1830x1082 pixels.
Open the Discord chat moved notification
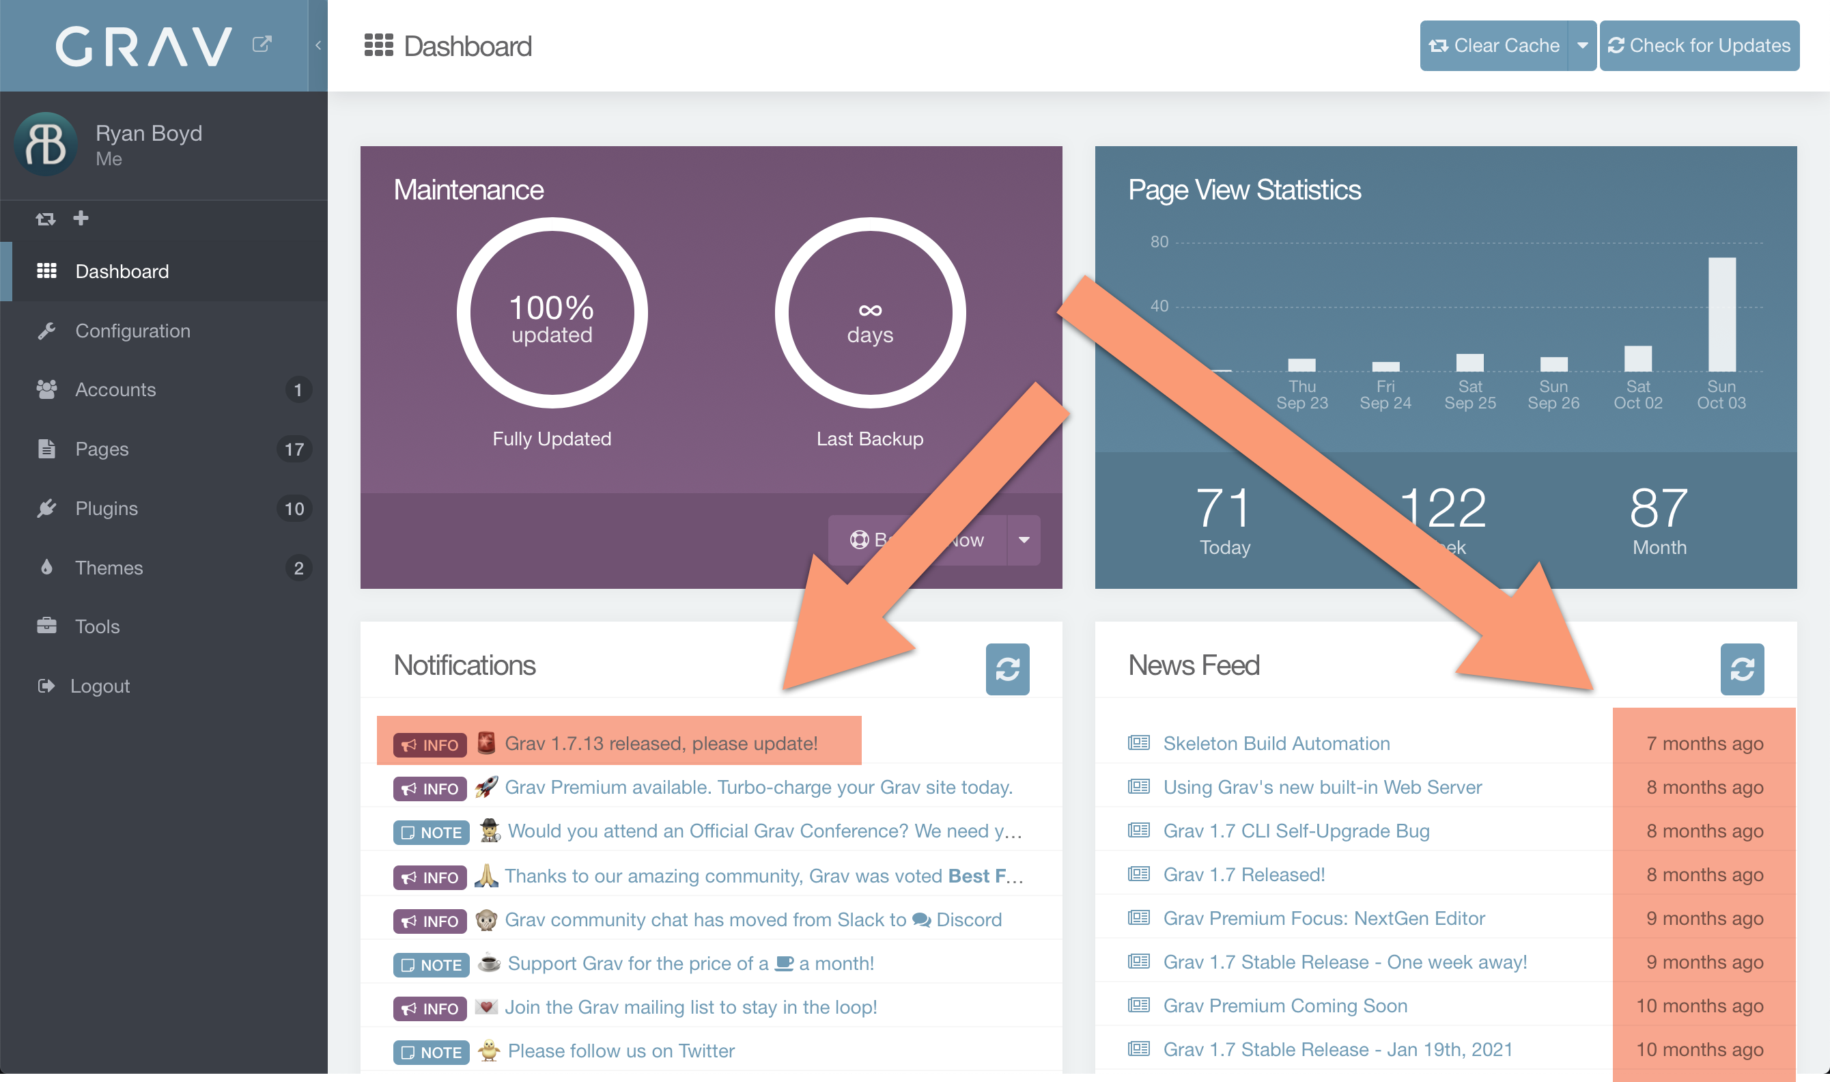click(754, 919)
